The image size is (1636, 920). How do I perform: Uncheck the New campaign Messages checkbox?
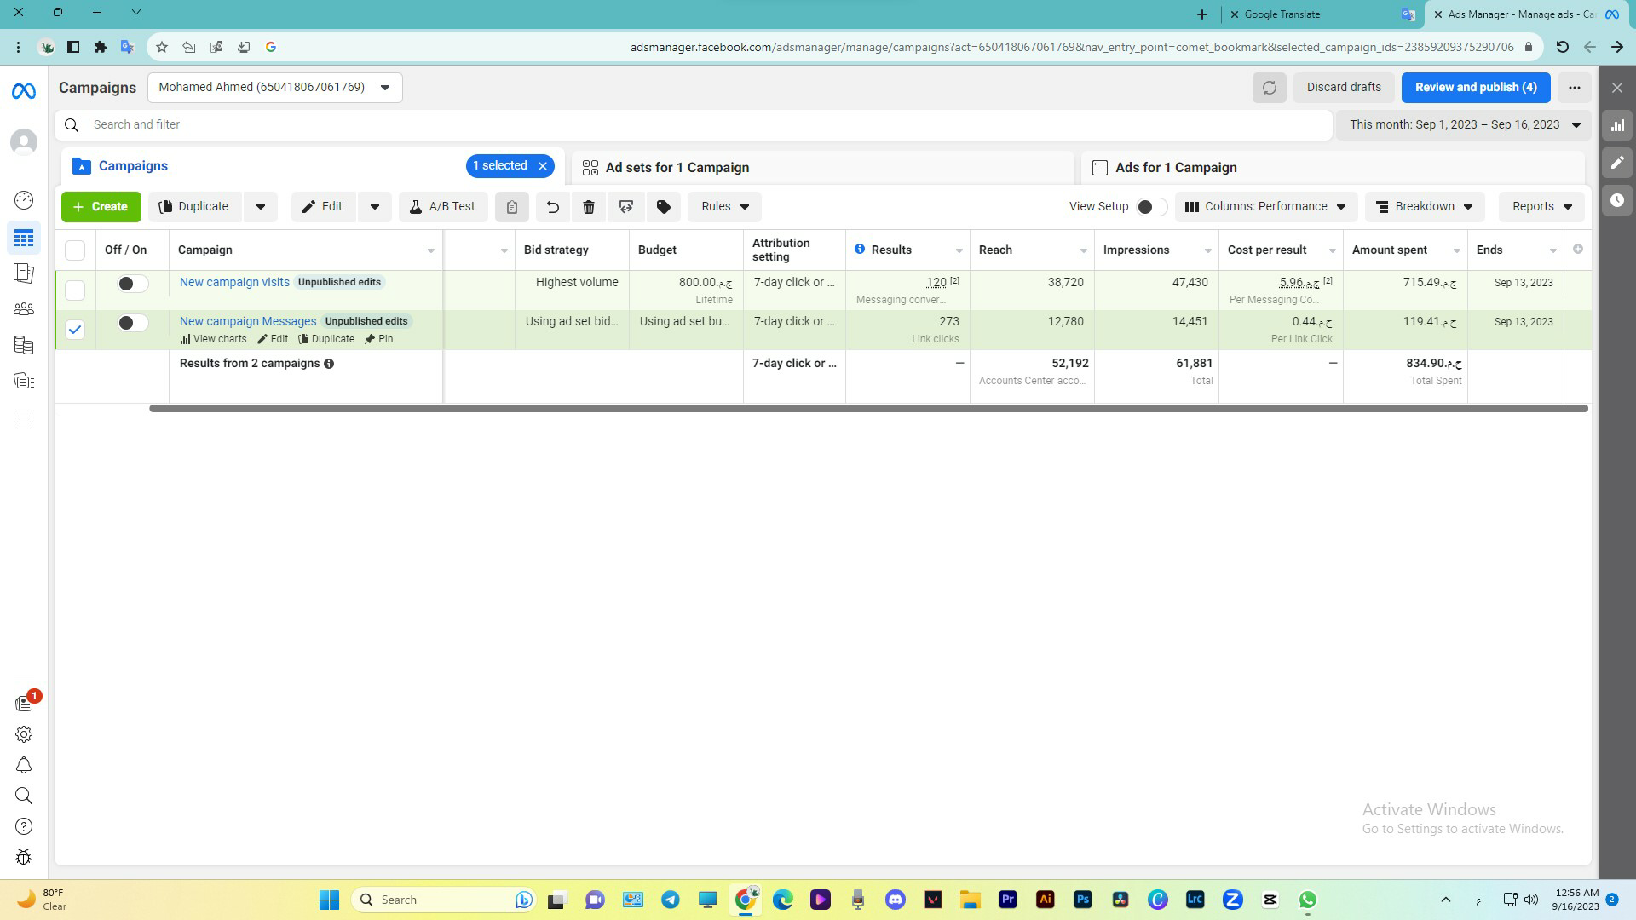coord(75,330)
